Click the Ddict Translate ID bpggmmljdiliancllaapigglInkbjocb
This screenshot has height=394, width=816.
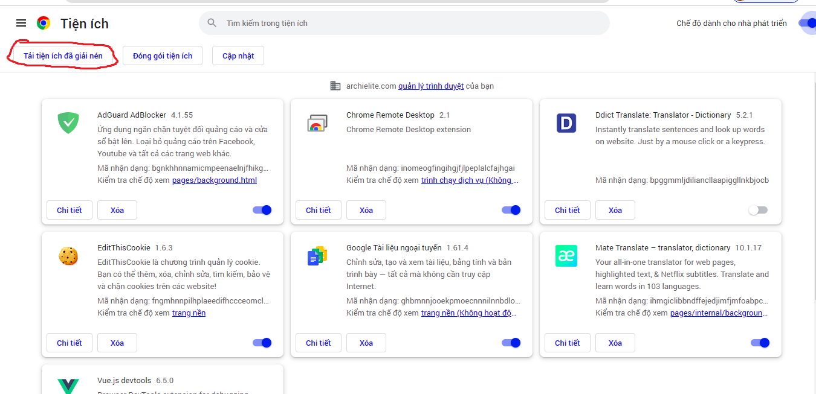click(709, 180)
